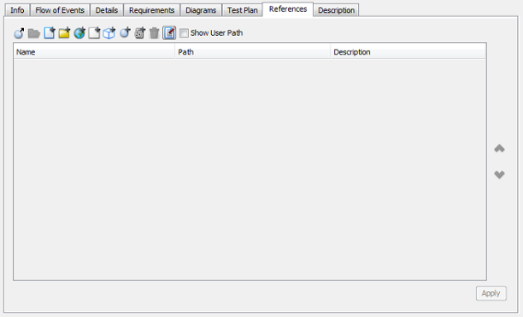Switch to the Info tab
This screenshot has height=317, width=523.
[17, 10]
